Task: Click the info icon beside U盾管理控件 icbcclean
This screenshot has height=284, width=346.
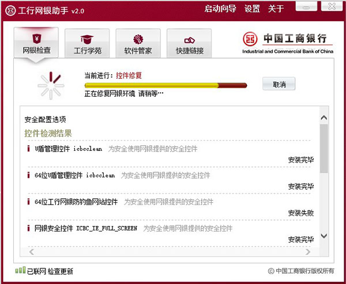Action: pos(28,149)
